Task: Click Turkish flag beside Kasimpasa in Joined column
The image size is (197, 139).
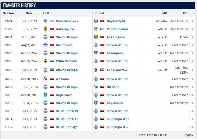Action: click(102, 53)
